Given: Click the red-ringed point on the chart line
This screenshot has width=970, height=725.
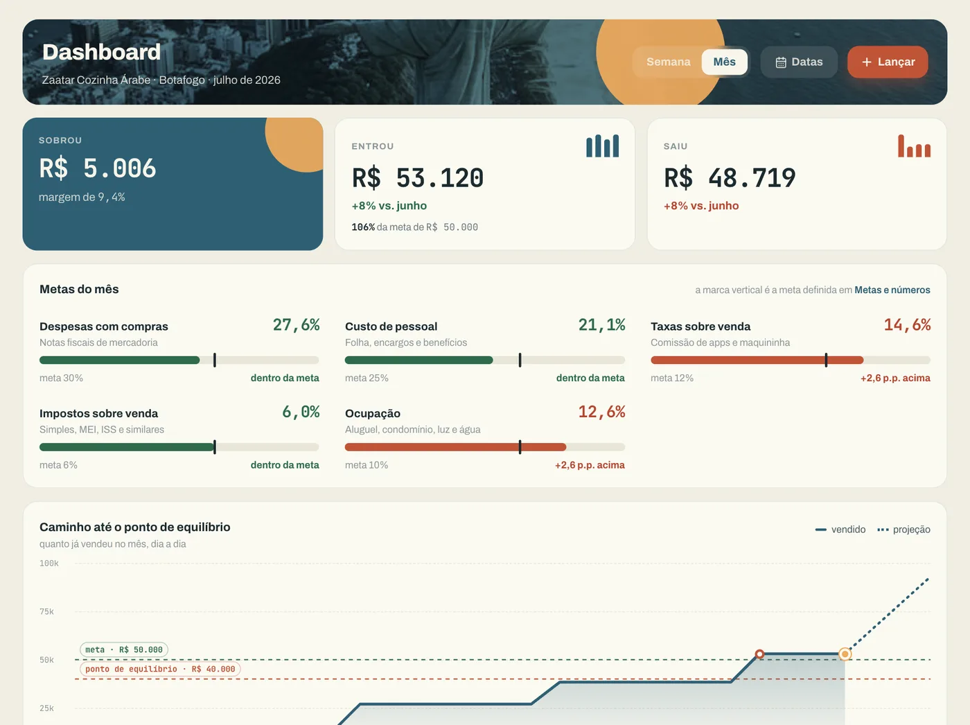Looking at the screenshot, I should 759,654.
